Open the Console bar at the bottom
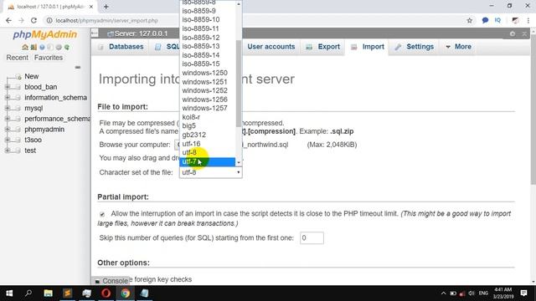Screen dimensions: 536x301 click(111, 281)
